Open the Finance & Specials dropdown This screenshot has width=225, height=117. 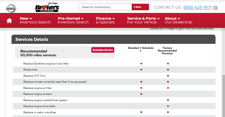tap(105, 20)
